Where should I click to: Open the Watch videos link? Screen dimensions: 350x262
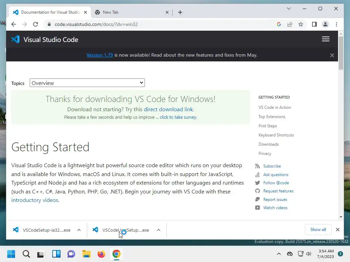[x=275, y=208]
